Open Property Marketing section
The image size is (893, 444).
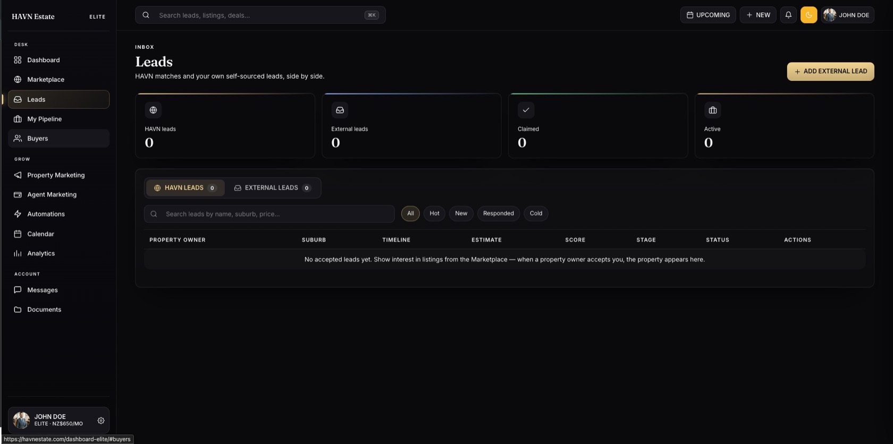click(58, 175)
